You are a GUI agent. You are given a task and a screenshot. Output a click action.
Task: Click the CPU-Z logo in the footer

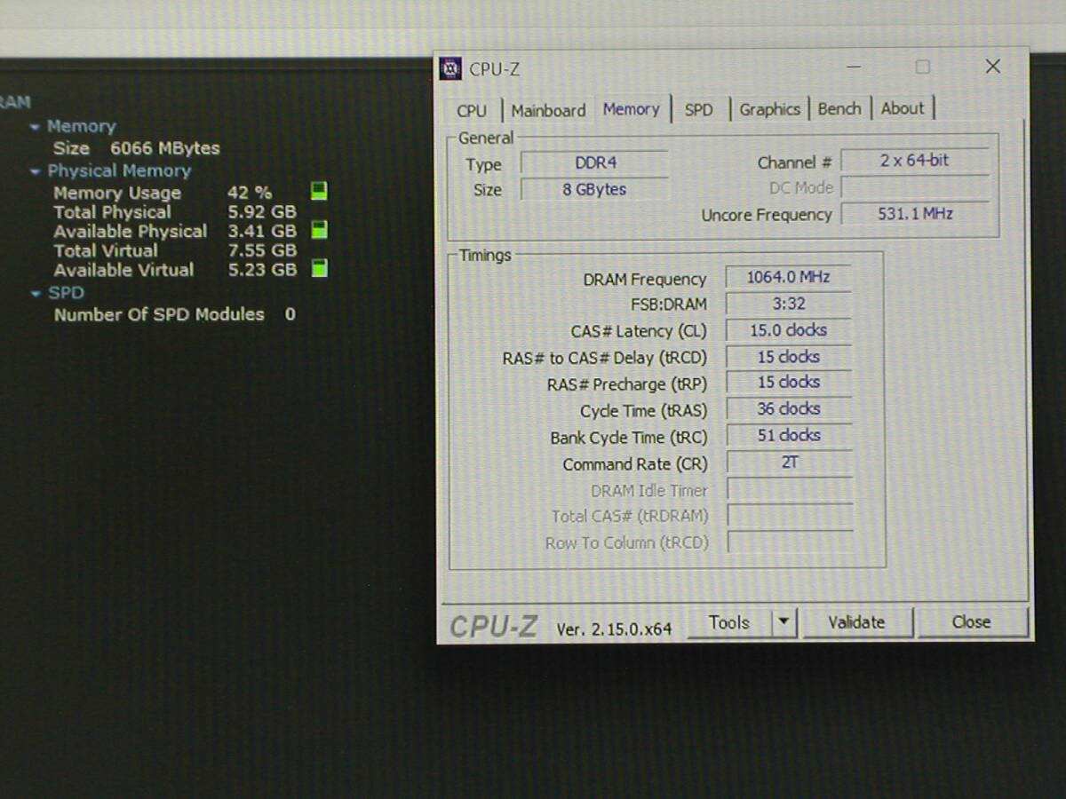[493, 626]
